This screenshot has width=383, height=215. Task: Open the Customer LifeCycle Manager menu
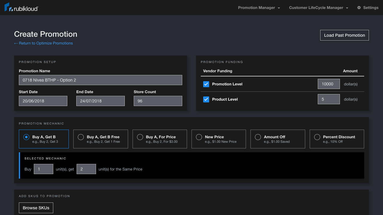[316, 8]
